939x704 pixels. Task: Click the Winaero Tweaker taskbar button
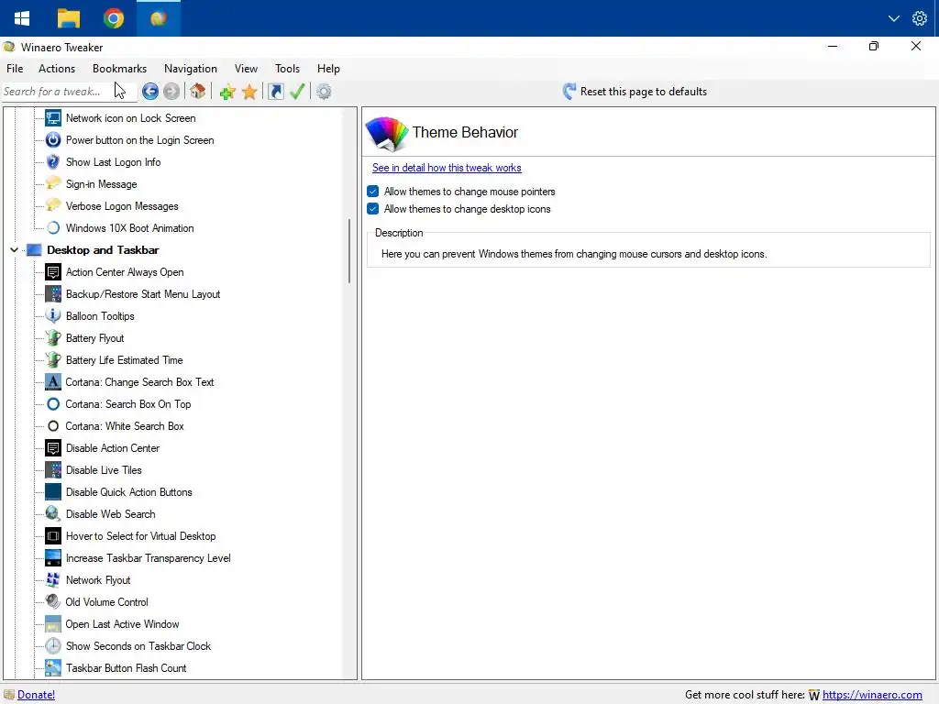click(x=158, y=18)
